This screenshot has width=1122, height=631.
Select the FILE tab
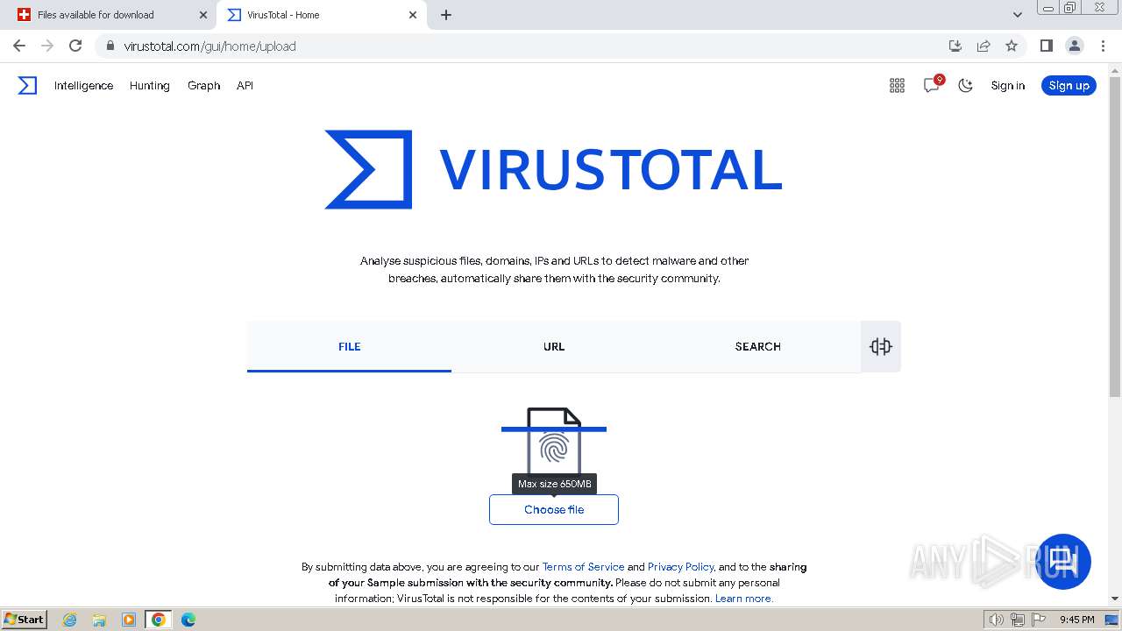pyautogui.click(x=349, y=346)
